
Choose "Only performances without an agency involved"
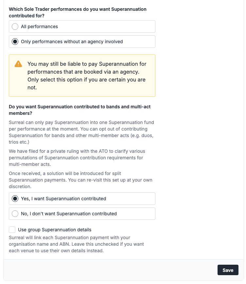(x=14, y=42)
